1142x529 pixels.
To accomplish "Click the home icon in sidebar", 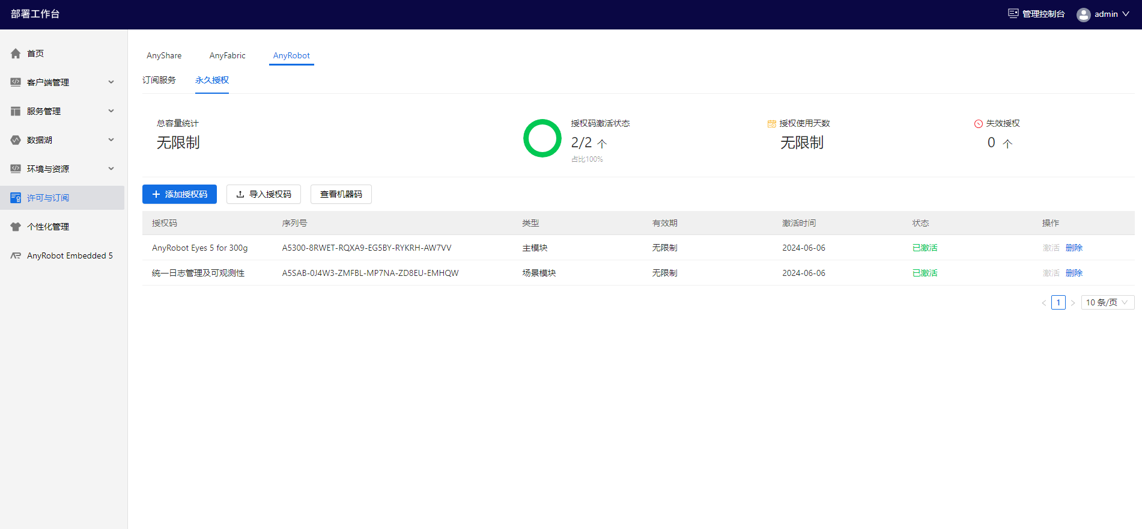I will (16, 54).
